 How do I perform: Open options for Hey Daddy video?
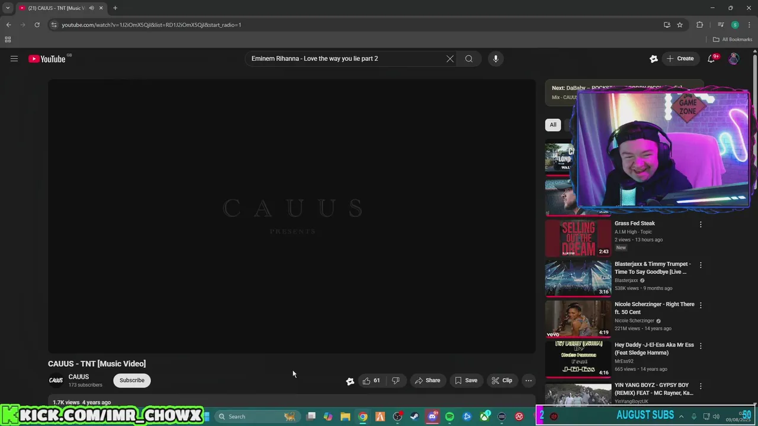pyautogui.click(x=701, y=346)
